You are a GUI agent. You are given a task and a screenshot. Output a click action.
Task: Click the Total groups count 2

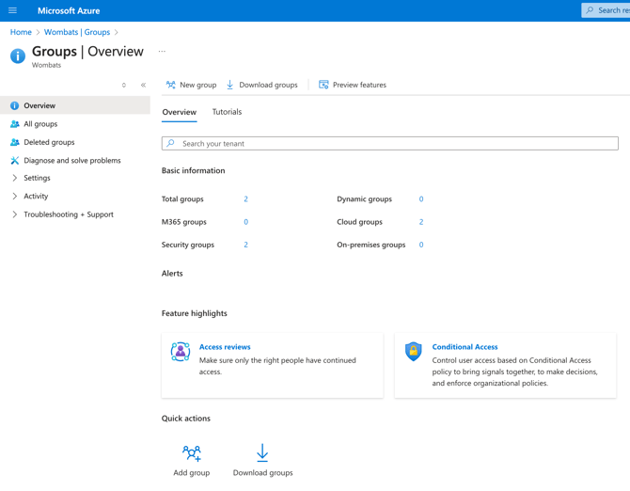(246, 198)
